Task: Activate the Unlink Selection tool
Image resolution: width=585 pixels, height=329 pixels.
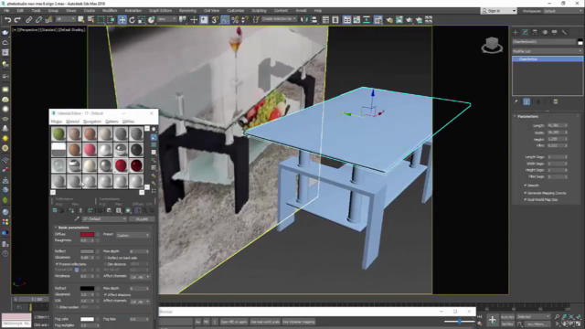Action: tap(38, 20)
